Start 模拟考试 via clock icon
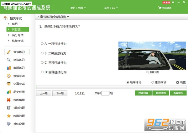This screenshot has height=133, width=188. click(x=9, y=76)
